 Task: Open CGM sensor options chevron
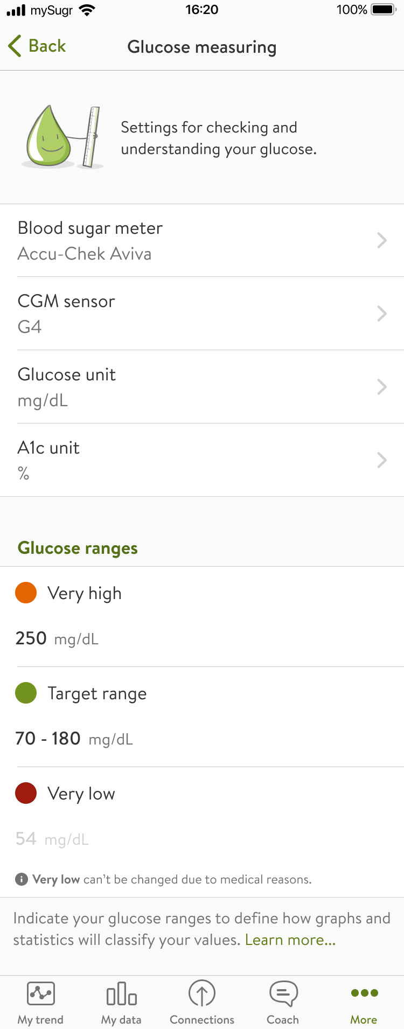click(x=382, y=314)
